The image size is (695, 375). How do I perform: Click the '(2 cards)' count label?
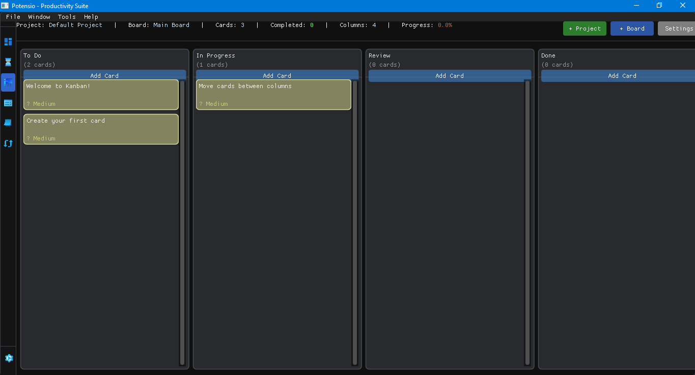(x=39, y=65)
